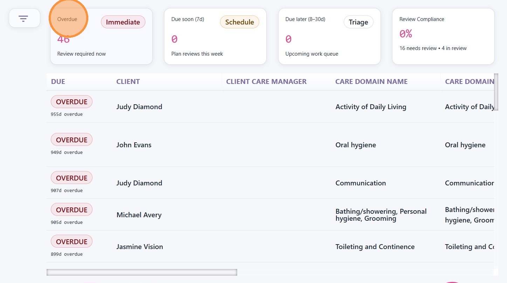The image size is (507, 283).
Task: Click the vertical table scrollbar thumb
Action: pos(496,92)
